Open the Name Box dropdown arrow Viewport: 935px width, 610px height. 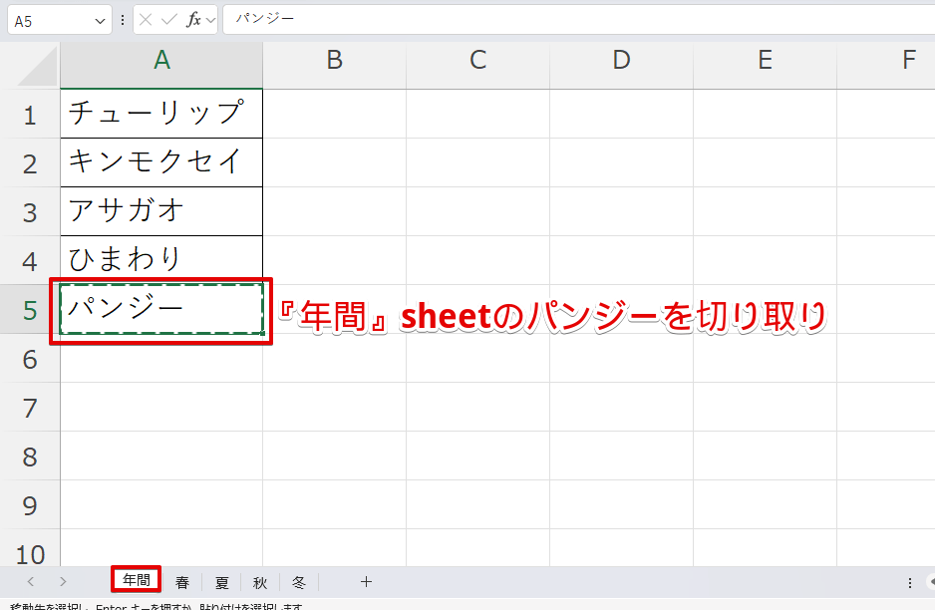coord(100,21)
